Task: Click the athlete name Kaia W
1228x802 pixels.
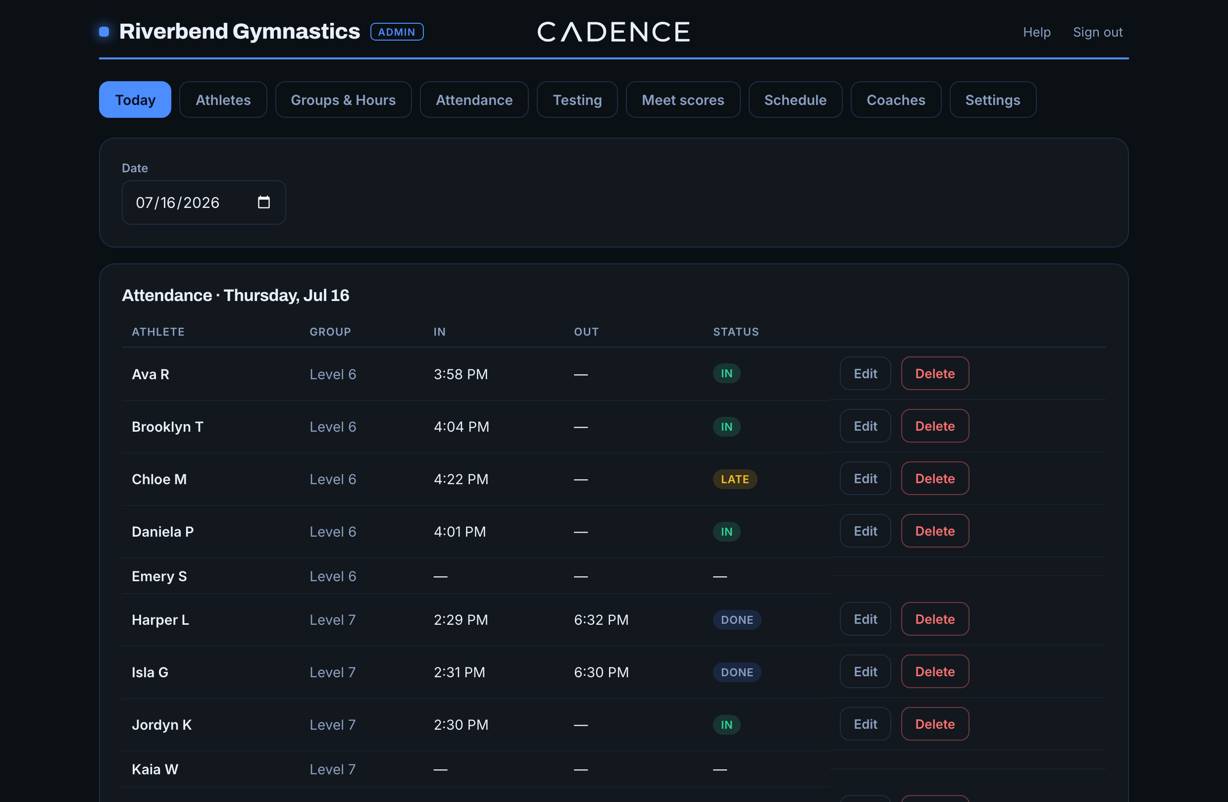Action: (x=155, y=769)
